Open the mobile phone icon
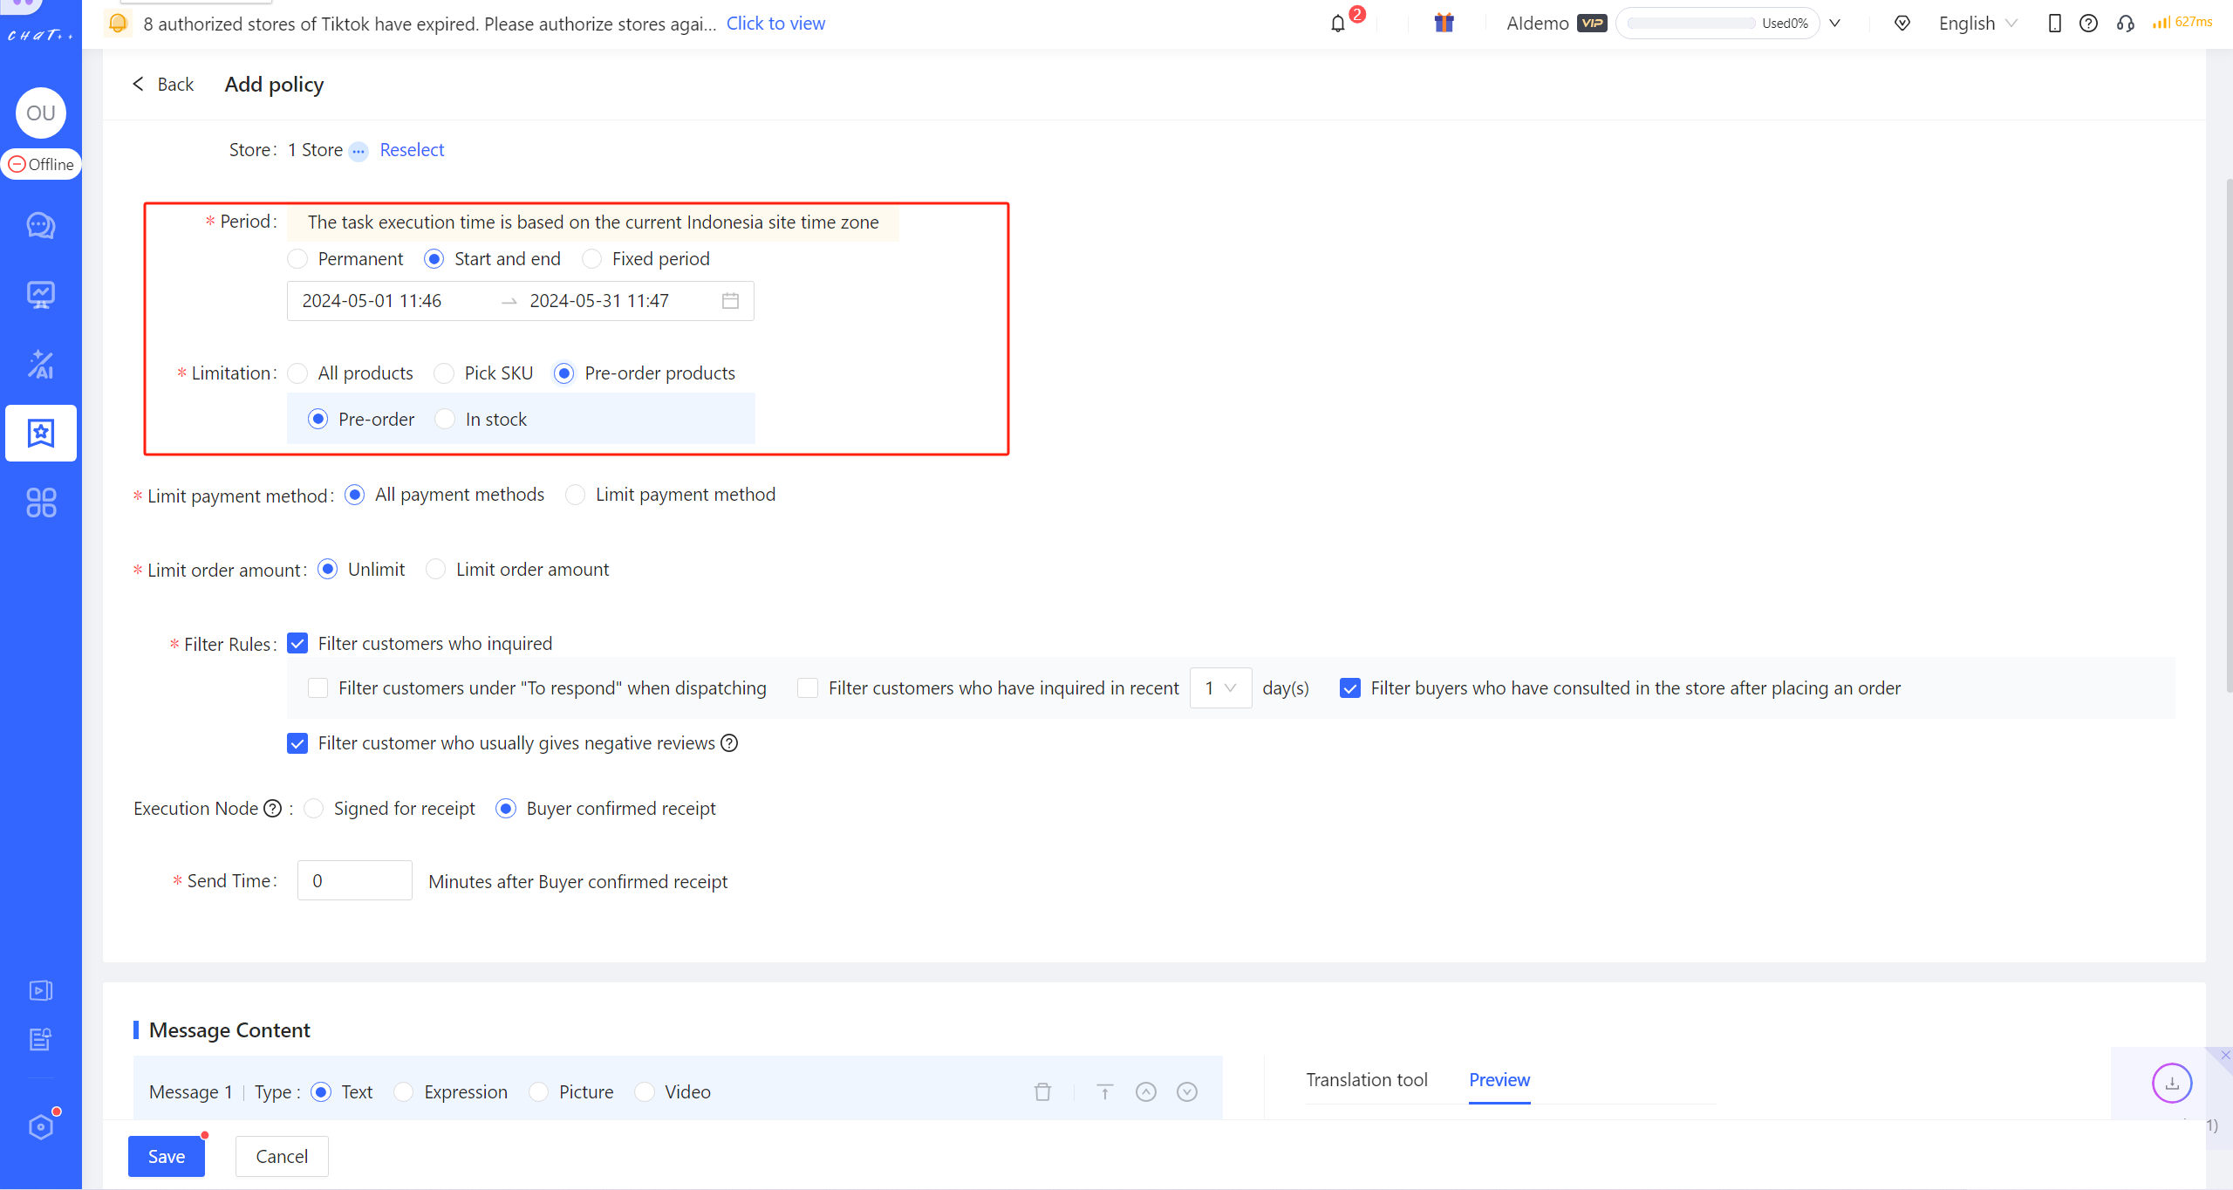 (2054, 24)
